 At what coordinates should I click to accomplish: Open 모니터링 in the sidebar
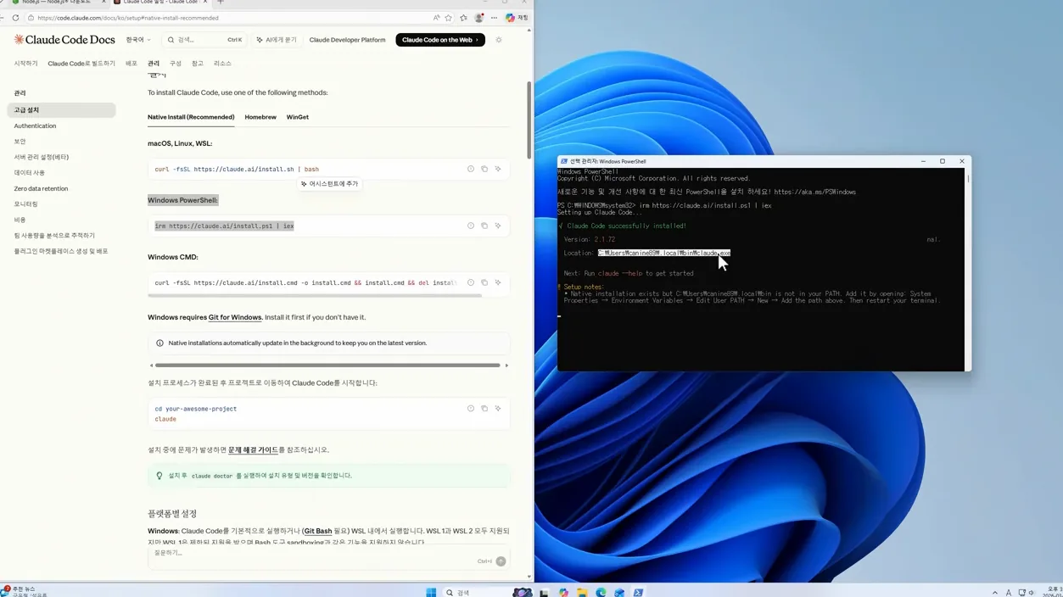pos(25,204)
